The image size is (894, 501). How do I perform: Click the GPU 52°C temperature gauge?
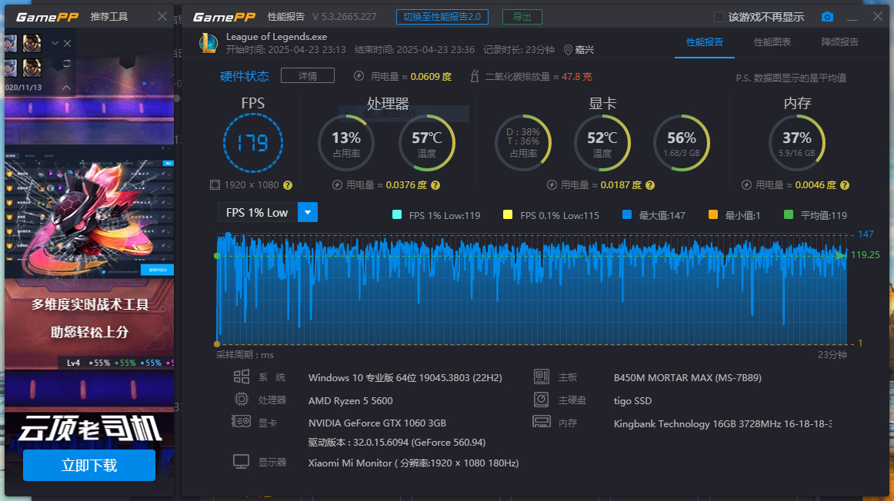(602, 143)
